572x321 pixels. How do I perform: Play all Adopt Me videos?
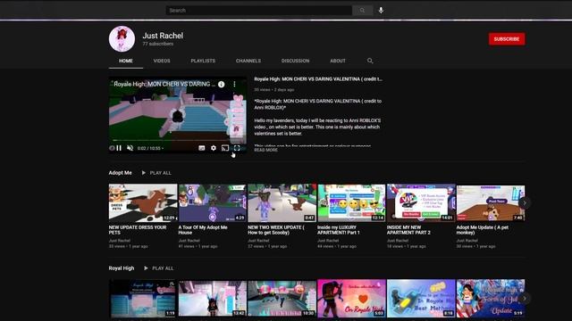(156, 173)
